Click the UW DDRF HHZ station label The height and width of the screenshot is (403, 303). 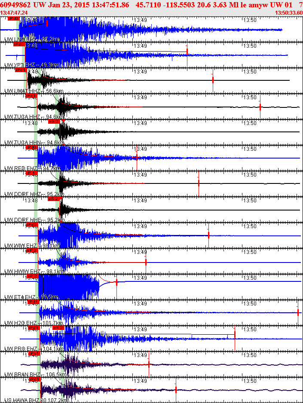pos(34,194)
